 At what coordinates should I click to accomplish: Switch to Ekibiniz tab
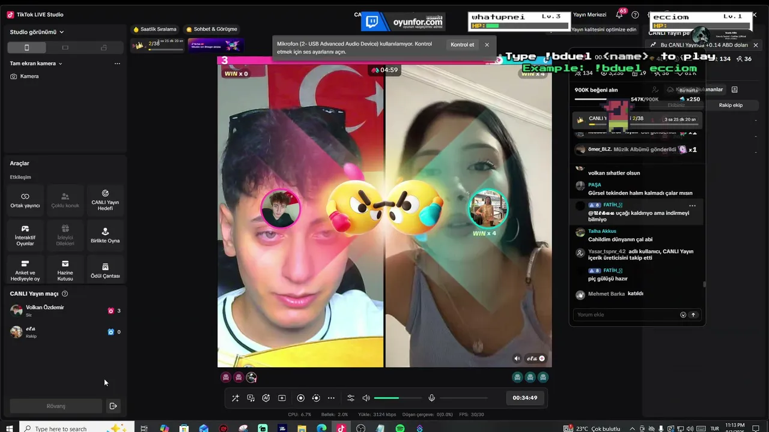[x=676, y=105]
